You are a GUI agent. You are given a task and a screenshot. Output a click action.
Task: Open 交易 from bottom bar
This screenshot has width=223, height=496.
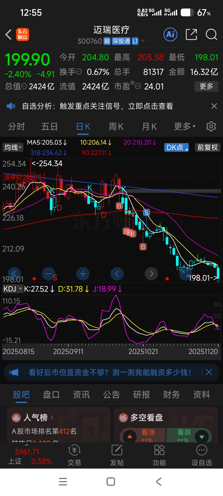74,455
